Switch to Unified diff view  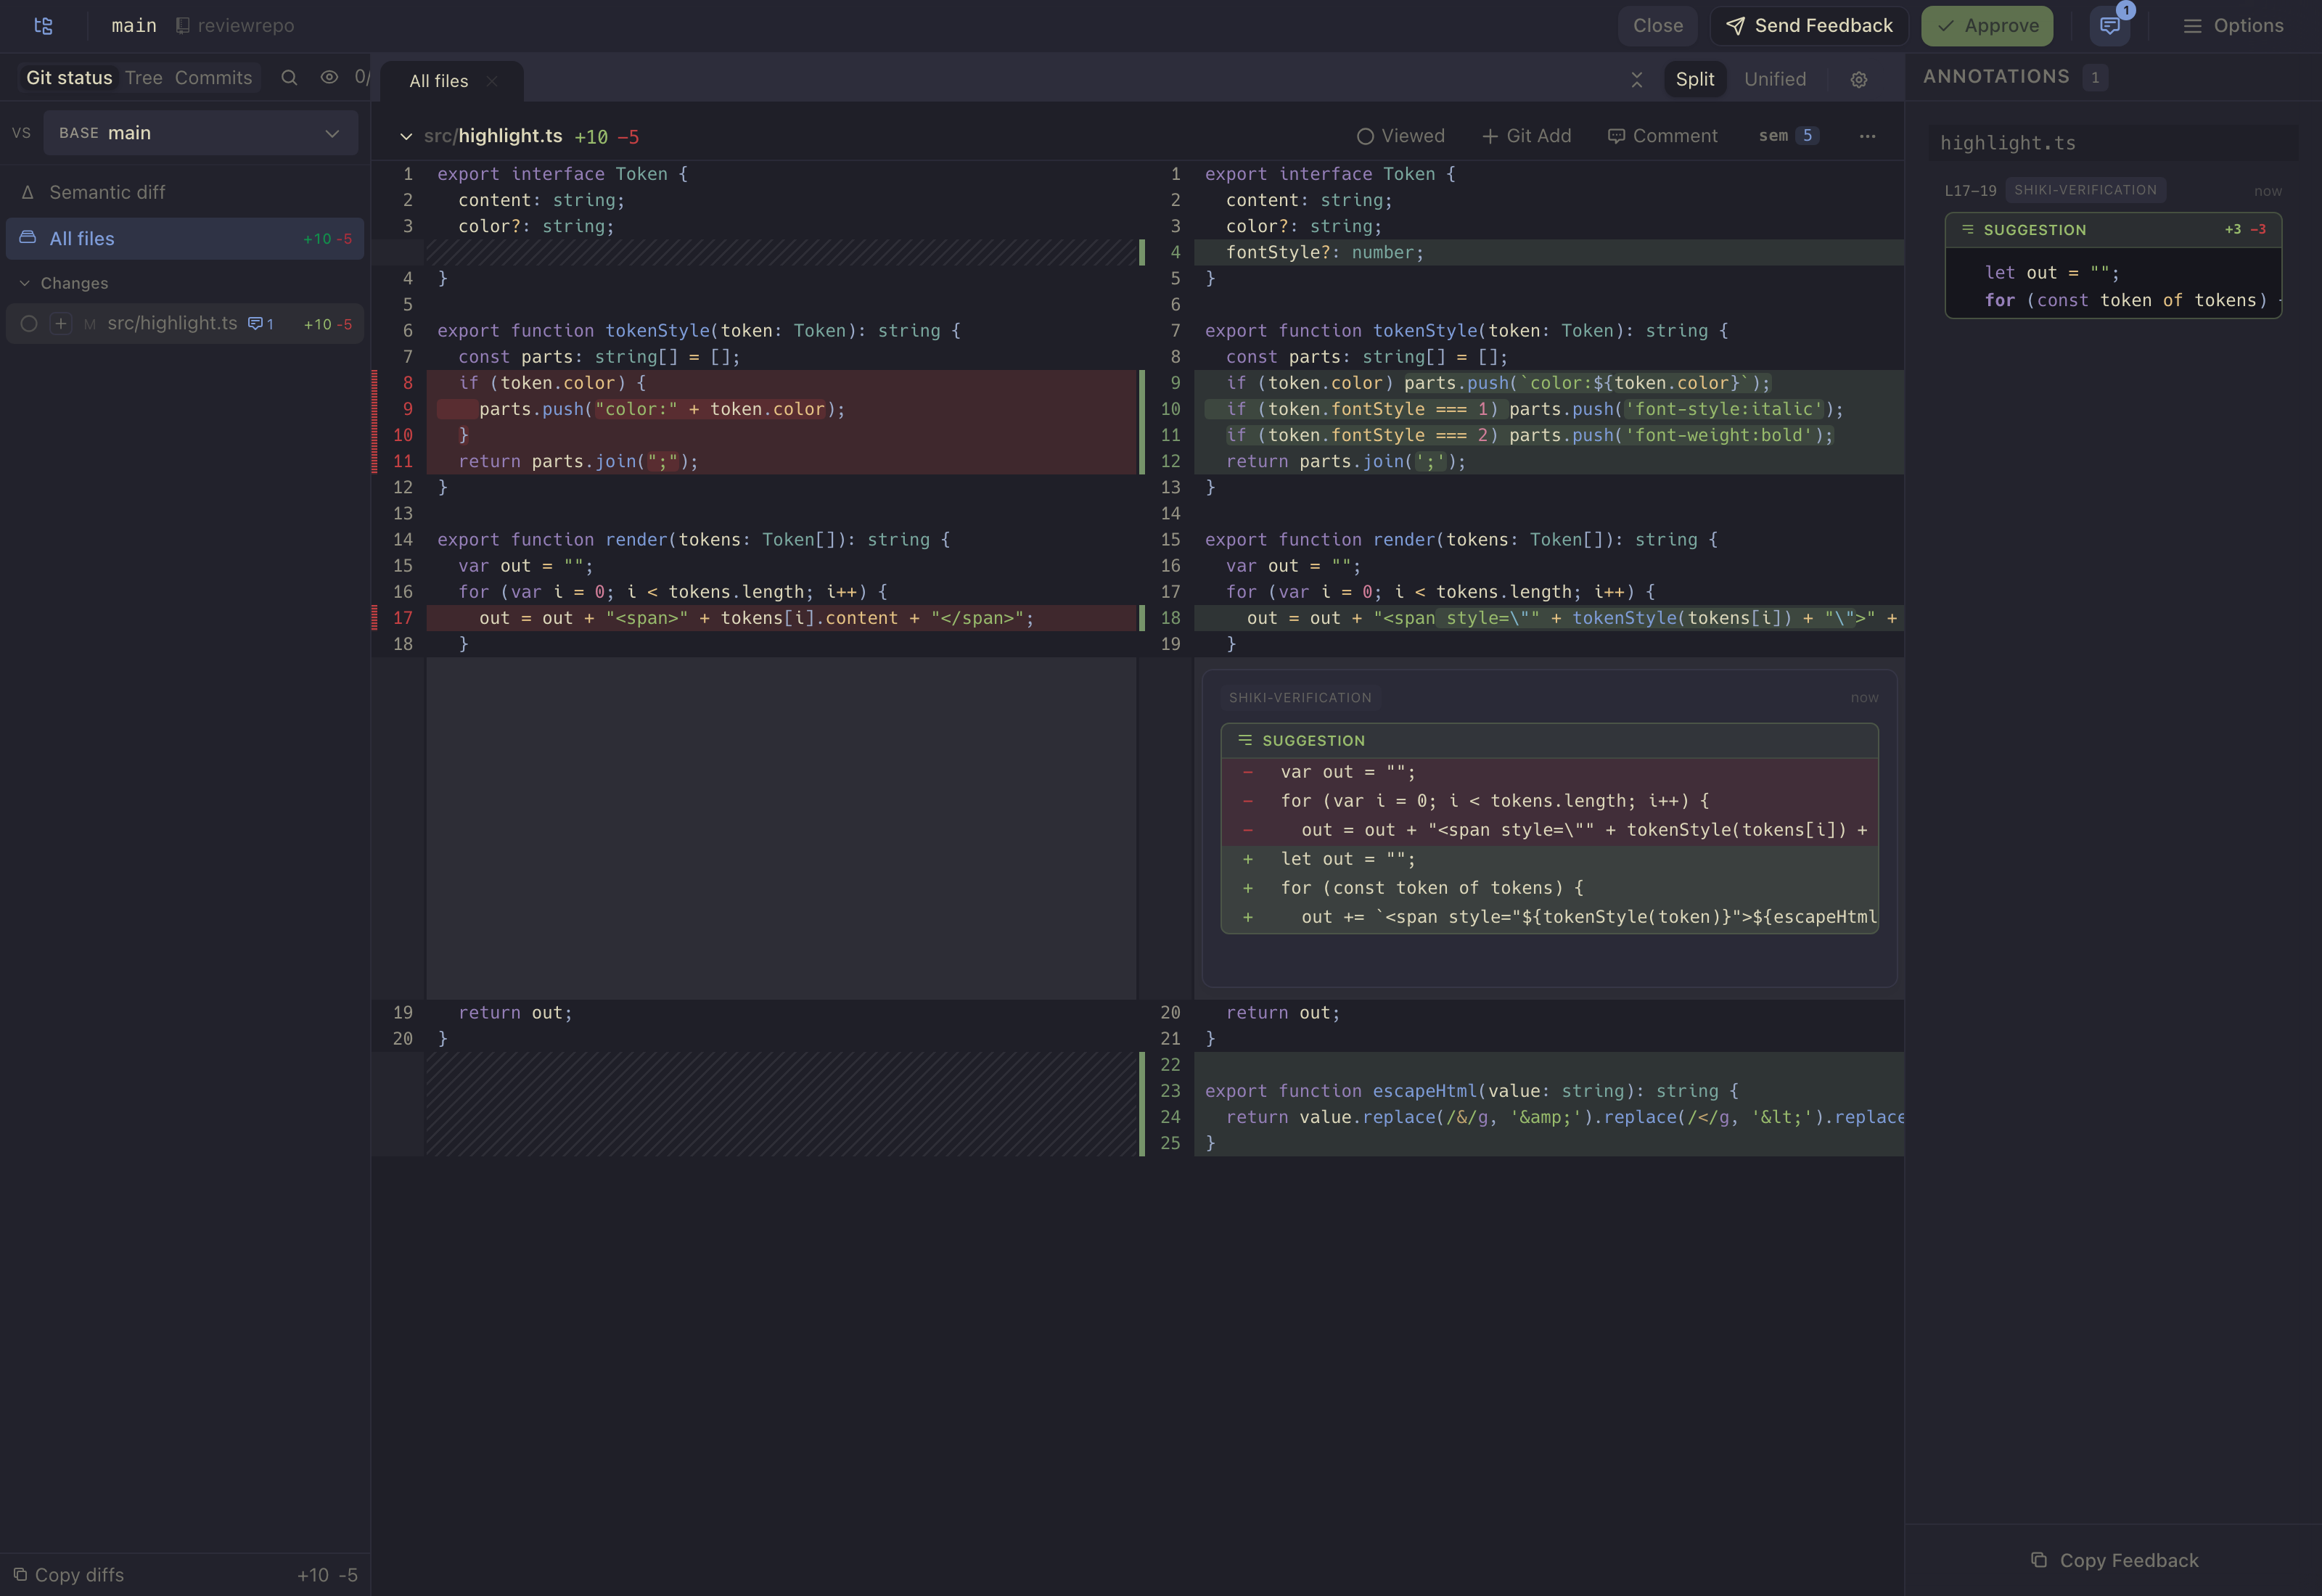click(x=1775, y=79)
